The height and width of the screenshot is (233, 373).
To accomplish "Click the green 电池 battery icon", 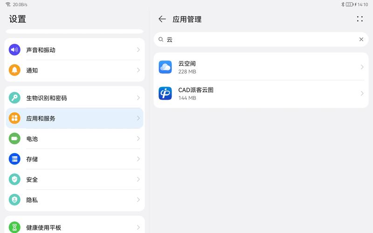I will click(x=14, y=138).
